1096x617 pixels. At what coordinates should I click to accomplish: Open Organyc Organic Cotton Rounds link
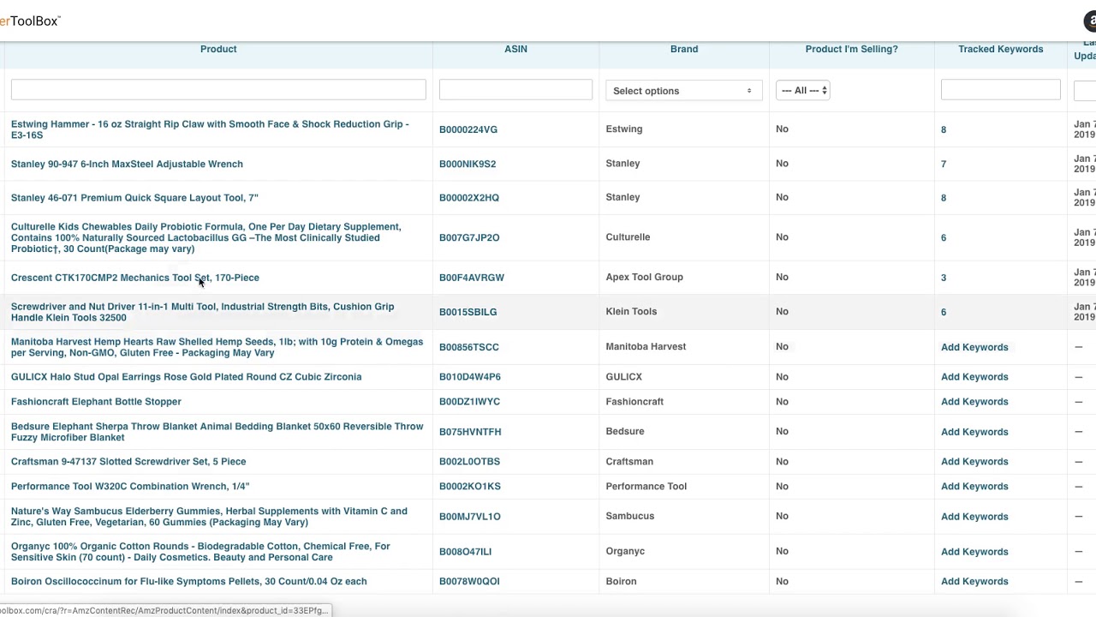click(x=200, y=552)
